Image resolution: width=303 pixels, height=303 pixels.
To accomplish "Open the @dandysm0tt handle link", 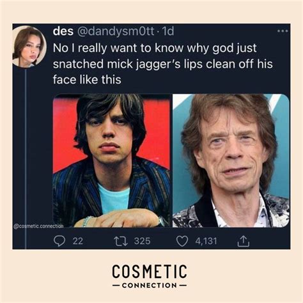I will tap(115, 31).
